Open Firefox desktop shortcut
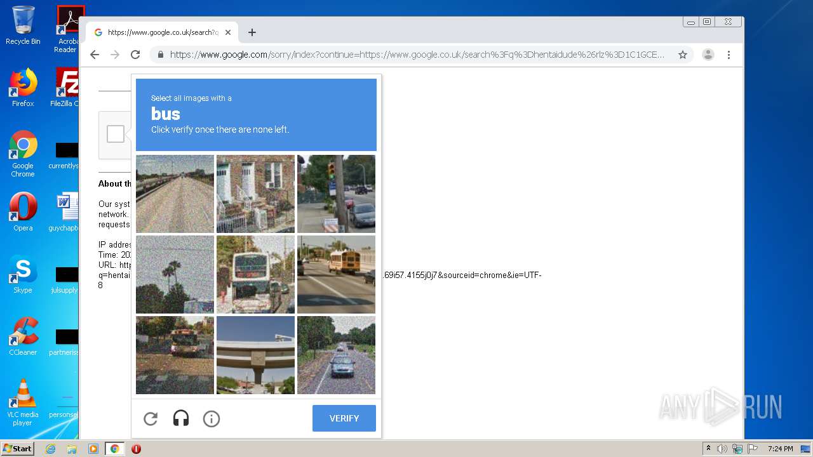Viewport: 813px width, 457px height. (x=23, y=88)
